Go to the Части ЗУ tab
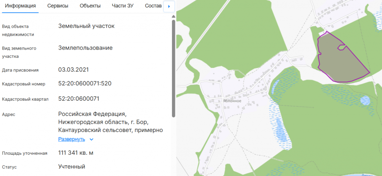382x176 pixels. (x=123, y=6)
